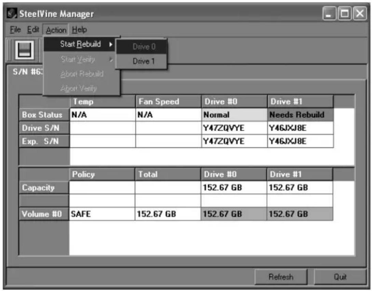Click Volume #0 Total 152.67 GB cell

168,214
